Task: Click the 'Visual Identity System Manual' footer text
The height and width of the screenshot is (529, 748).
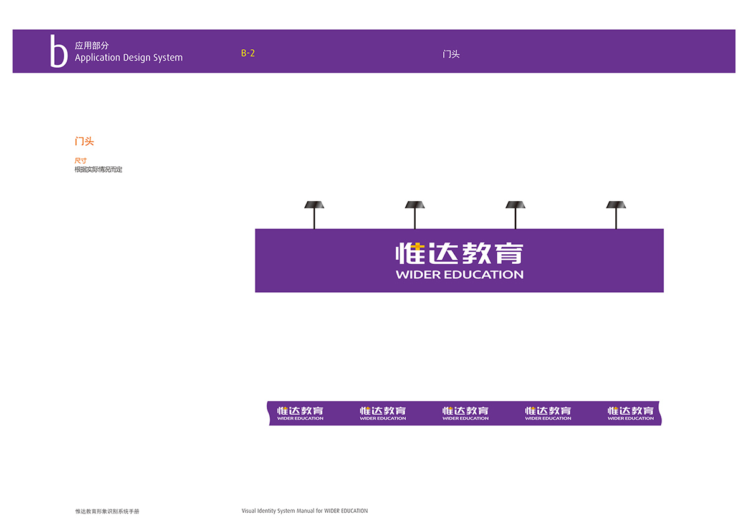Action: tap(305, 511)
